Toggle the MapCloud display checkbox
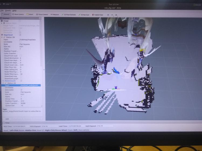The image size is (202, 151). [20, 35]
